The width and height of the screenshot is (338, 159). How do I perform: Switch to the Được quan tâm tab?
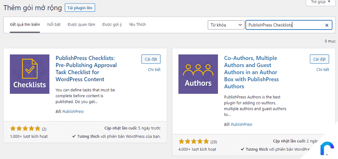tap(81, 24)
